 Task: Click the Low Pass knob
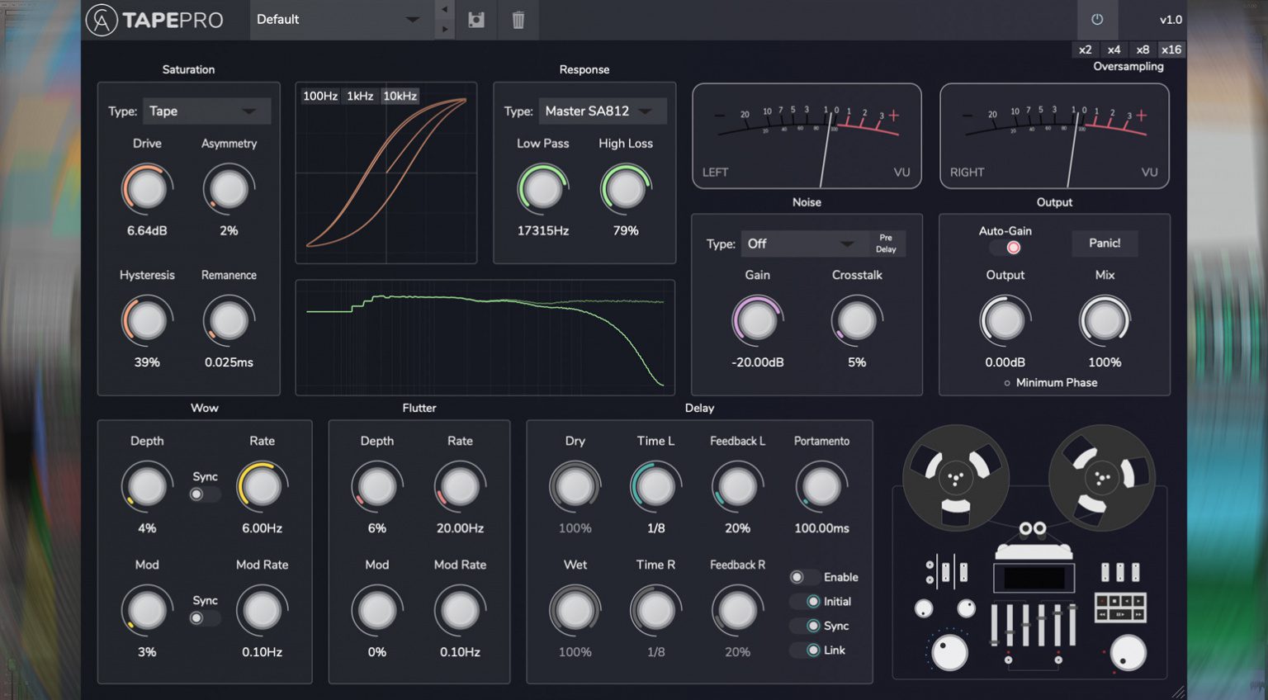[x=542, y=189]
